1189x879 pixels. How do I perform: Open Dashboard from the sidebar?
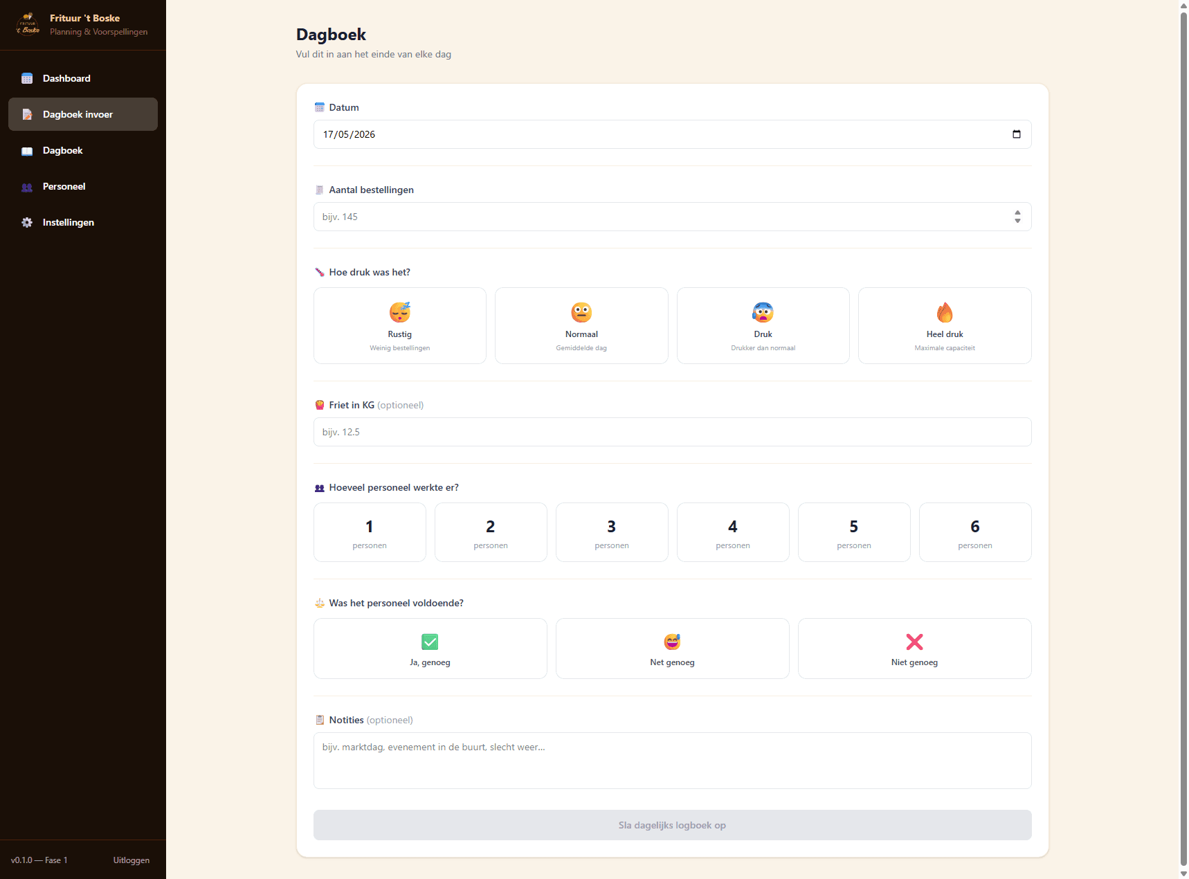pos(83,78)
